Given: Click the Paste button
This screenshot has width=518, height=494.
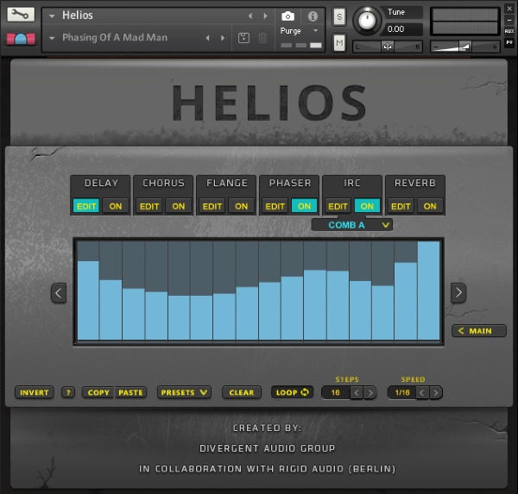Looking at the screenshot, I should click(130, 392).
